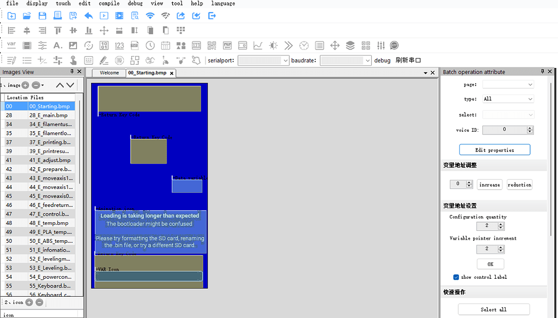Click the Edit properties button
The width and height of the screenshot is (558, 318).
(494, 150)
